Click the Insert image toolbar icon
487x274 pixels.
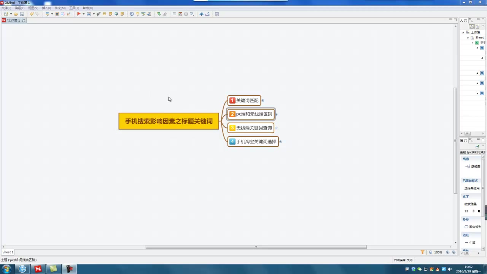89,14
